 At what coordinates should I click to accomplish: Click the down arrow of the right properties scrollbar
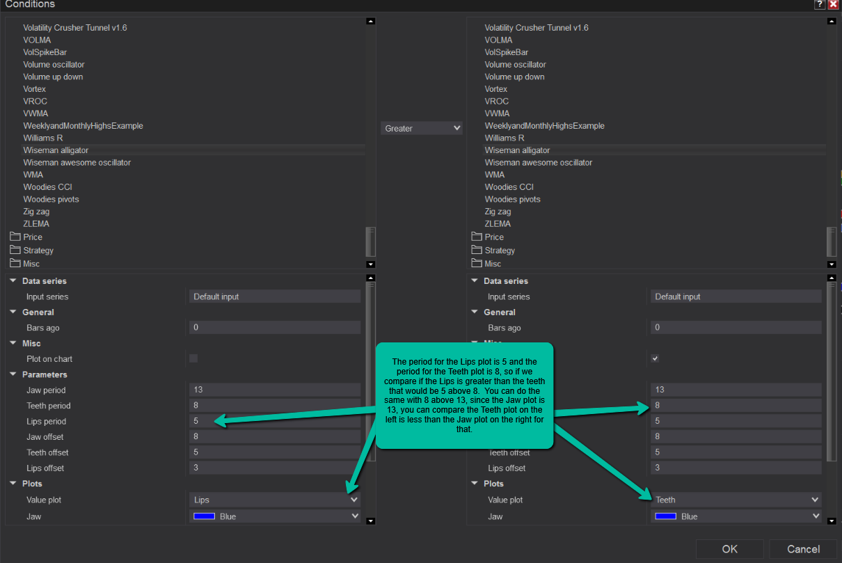click(832, 521)
